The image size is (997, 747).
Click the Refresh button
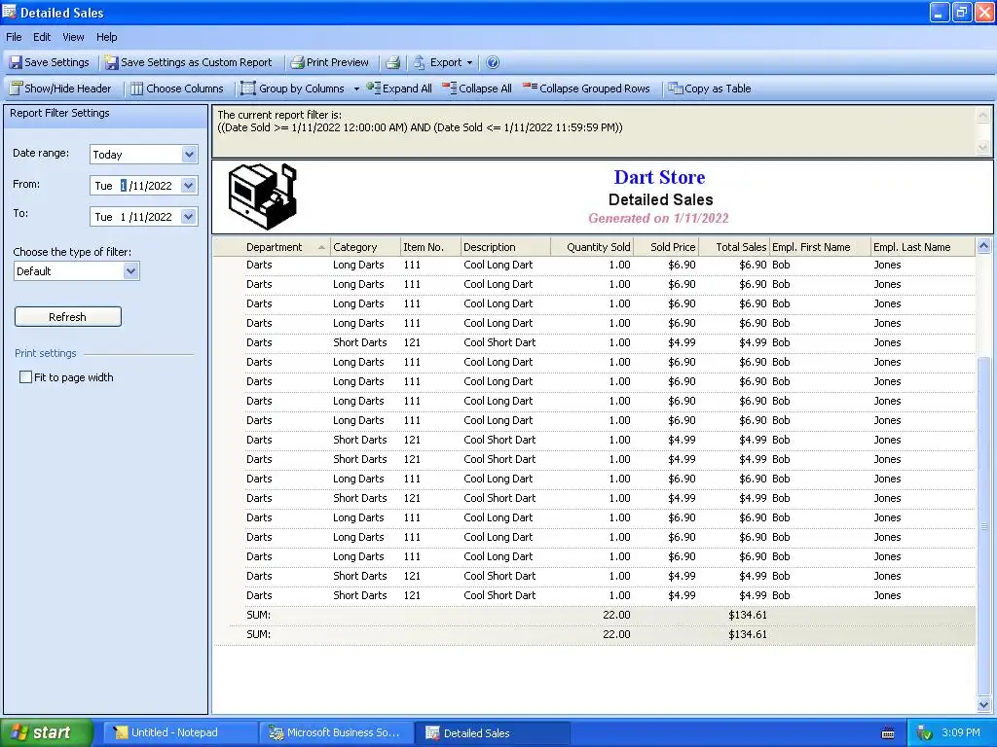(x=68, y=317)
